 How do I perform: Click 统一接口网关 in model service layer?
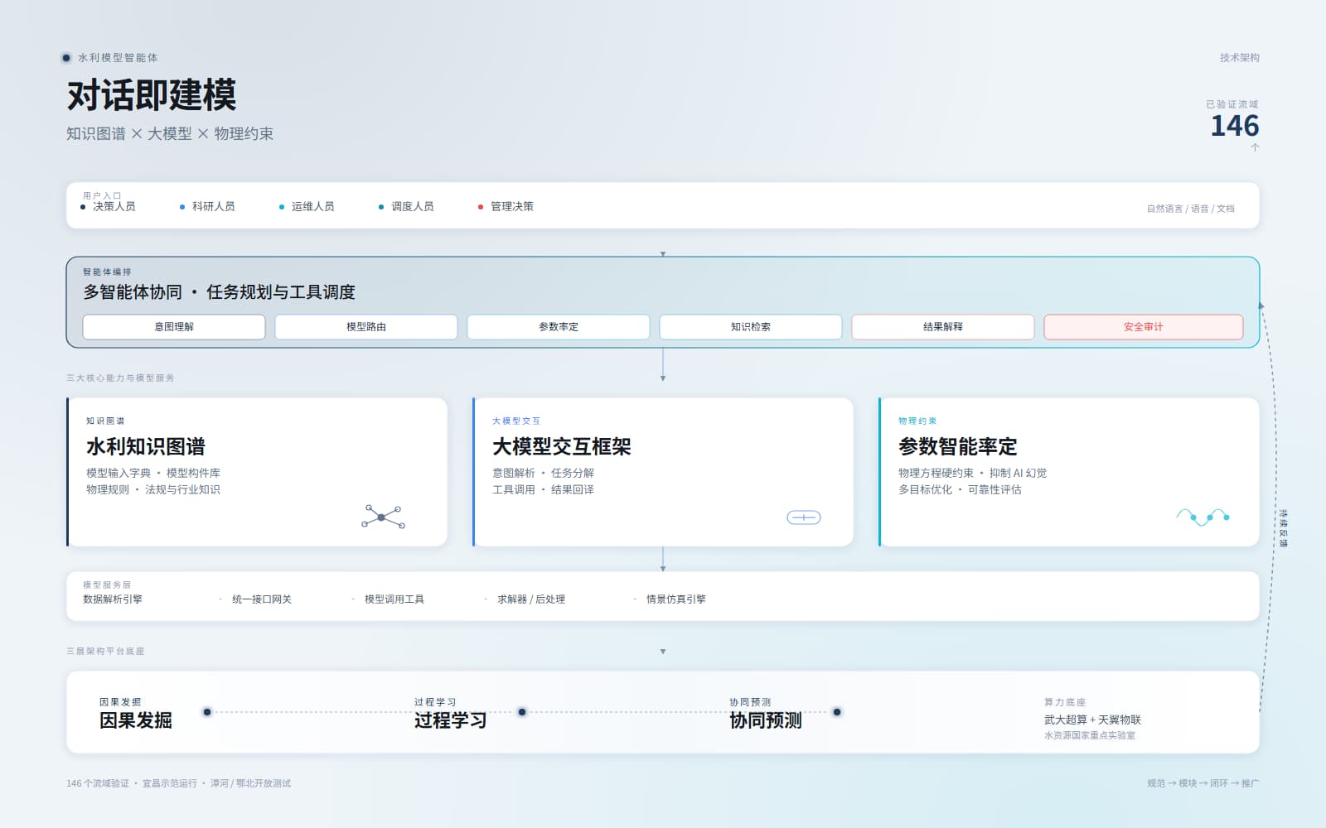[x=262, y=599]
